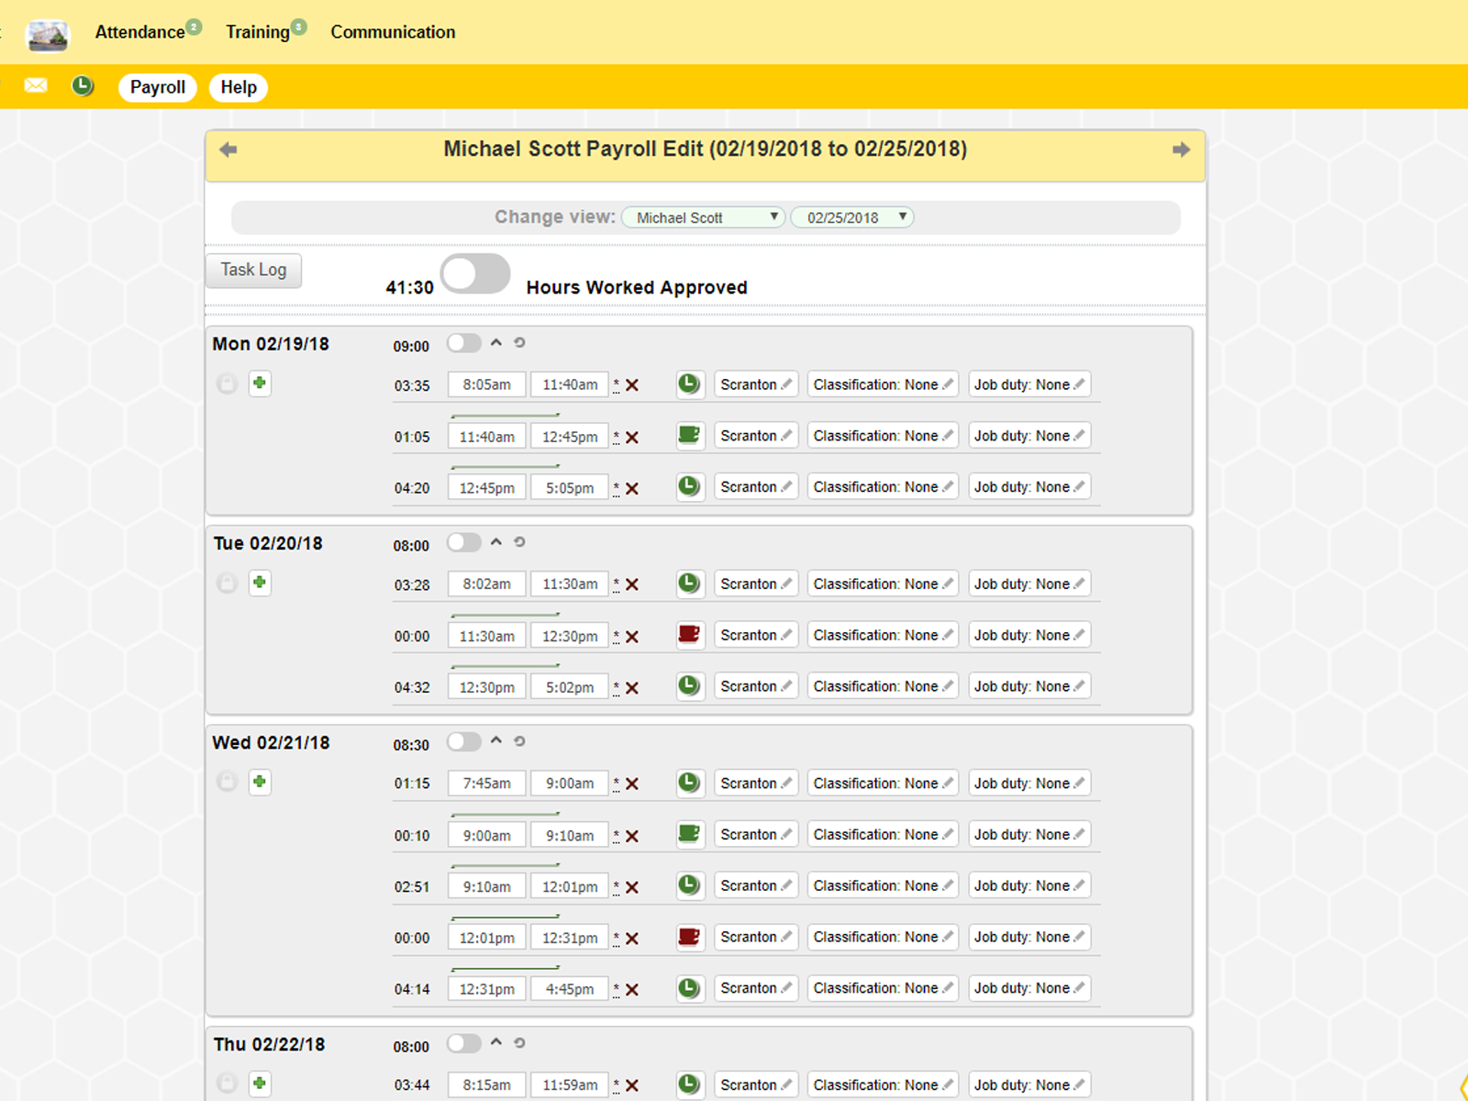
Task: Click the Payroll button
Action: [157, 87]
